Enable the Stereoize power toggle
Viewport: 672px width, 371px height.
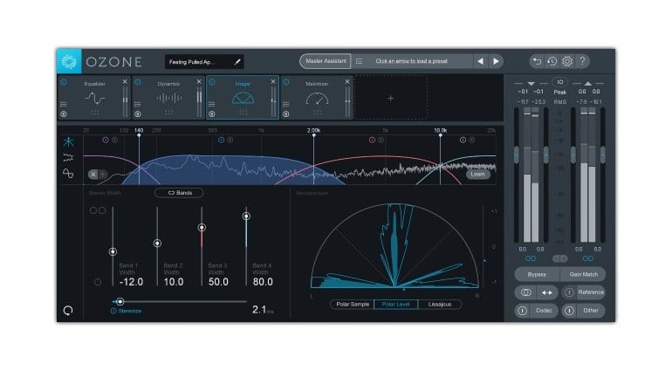(x=113, y=311)
